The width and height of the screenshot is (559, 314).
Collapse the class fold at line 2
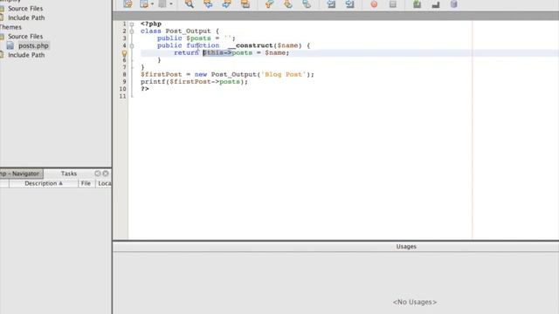(132, 31)
